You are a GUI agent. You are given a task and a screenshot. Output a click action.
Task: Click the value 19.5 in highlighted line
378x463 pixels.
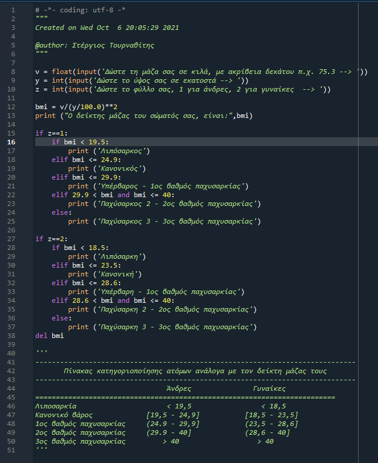[x=96, y=142]
